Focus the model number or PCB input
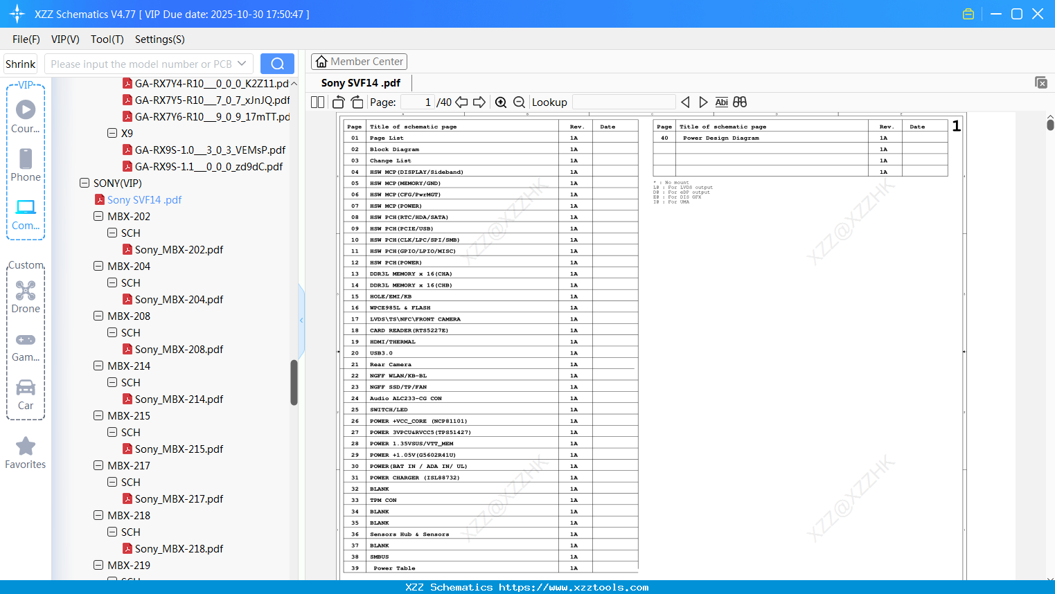Screen dimensions: 1055x594 pos(141,64)
